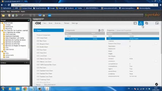Select CCC Line Chart row in Components
This screenshot has height=91, width=162.
tap(85, 39)
